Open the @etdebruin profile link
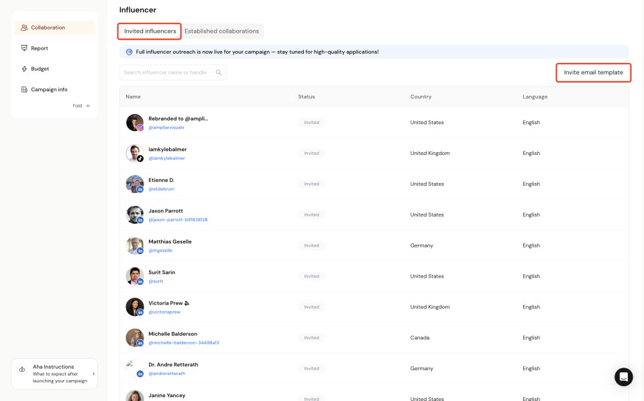This screenshot has width=644, height=401. click(x=161, y=189)
